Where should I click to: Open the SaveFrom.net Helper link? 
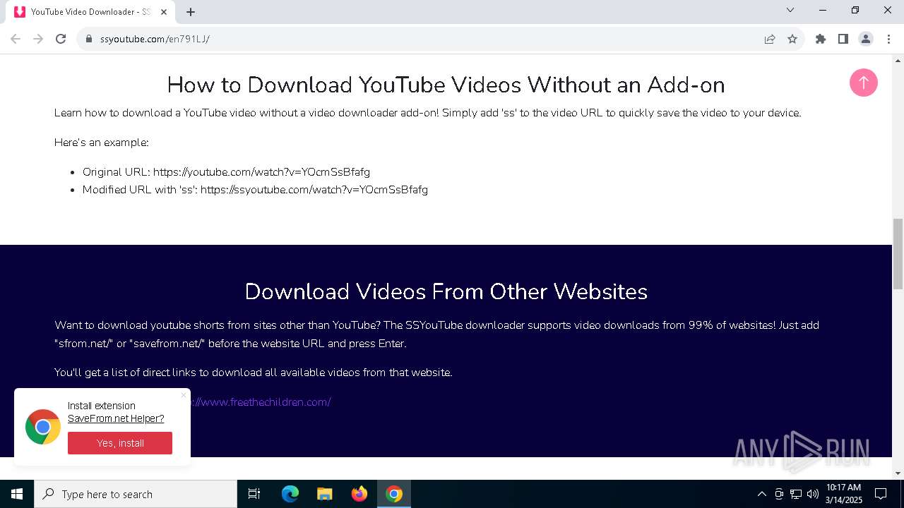pos(116,418)
